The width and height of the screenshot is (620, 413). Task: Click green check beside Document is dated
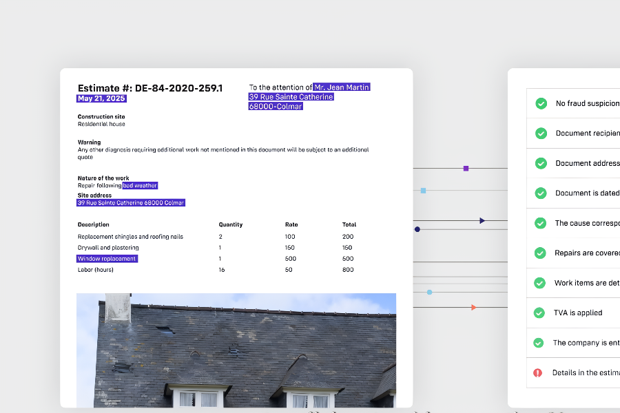[x=541, y=193]
